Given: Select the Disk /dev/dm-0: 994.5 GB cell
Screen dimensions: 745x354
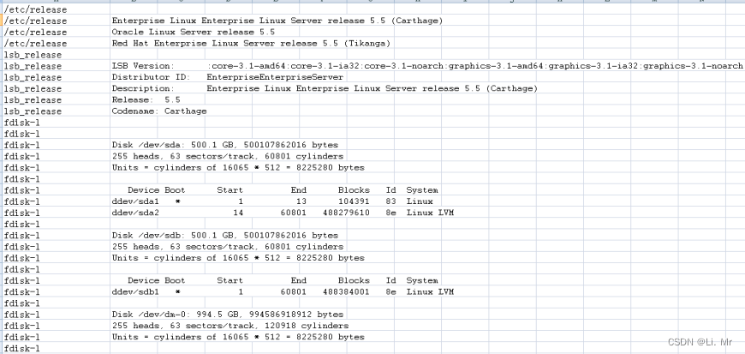Looking at the screenshot, I should tap(228, 314).
